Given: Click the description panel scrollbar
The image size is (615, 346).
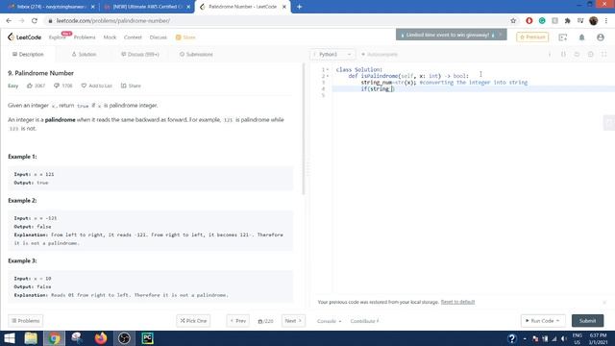Looking at the screenshot, I should (304, 130).
